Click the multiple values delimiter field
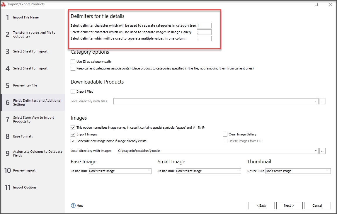Image resolution: width=337 pixels, height=214 pixels. point(204,38)
